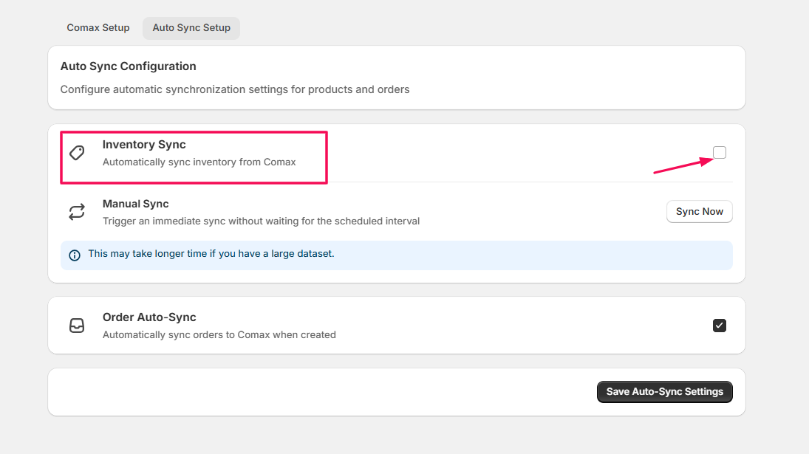This screenshot has width=809, height=454.
Task: Click the Manual Sync circular arrows icon
Action: (x=77, y=213)
